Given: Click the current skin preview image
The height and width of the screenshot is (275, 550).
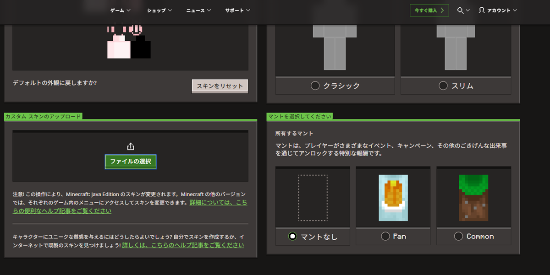Looking at the screenshot, I should 129,42.
